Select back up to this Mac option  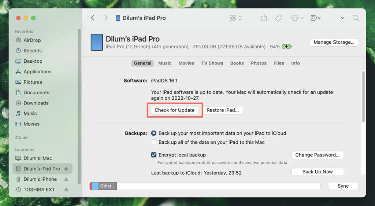click(154, 142)
